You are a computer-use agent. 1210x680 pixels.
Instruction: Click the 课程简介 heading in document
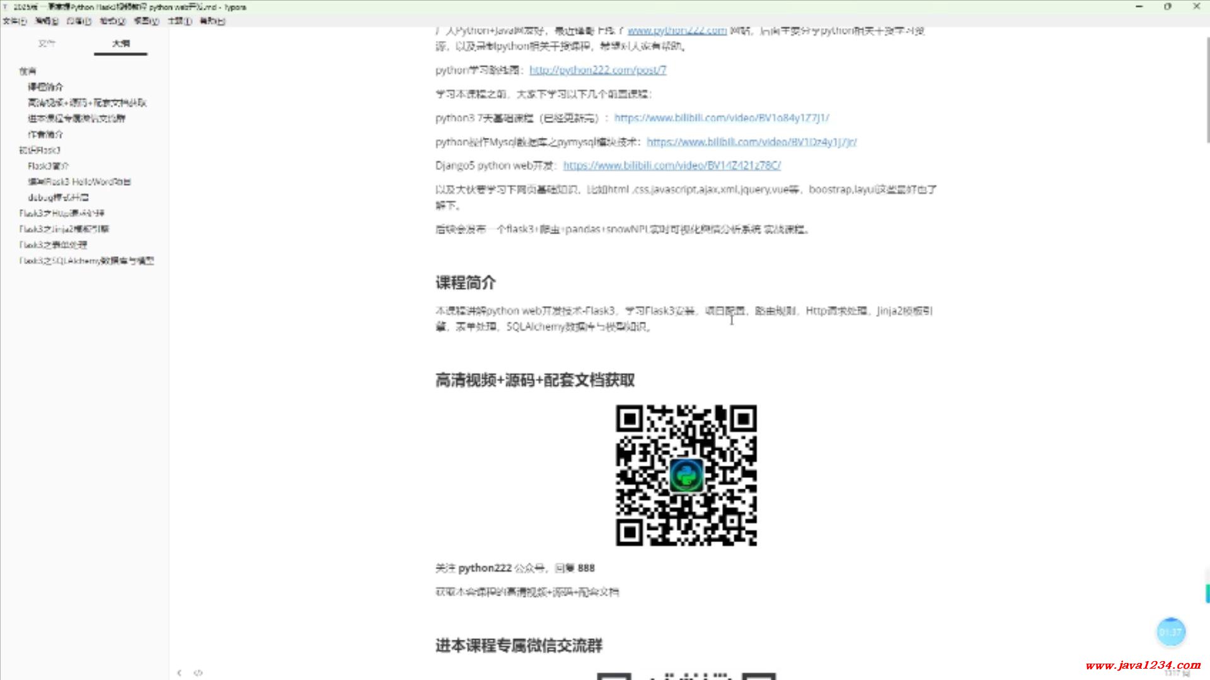pyautogui.click(x=466, y=283)
